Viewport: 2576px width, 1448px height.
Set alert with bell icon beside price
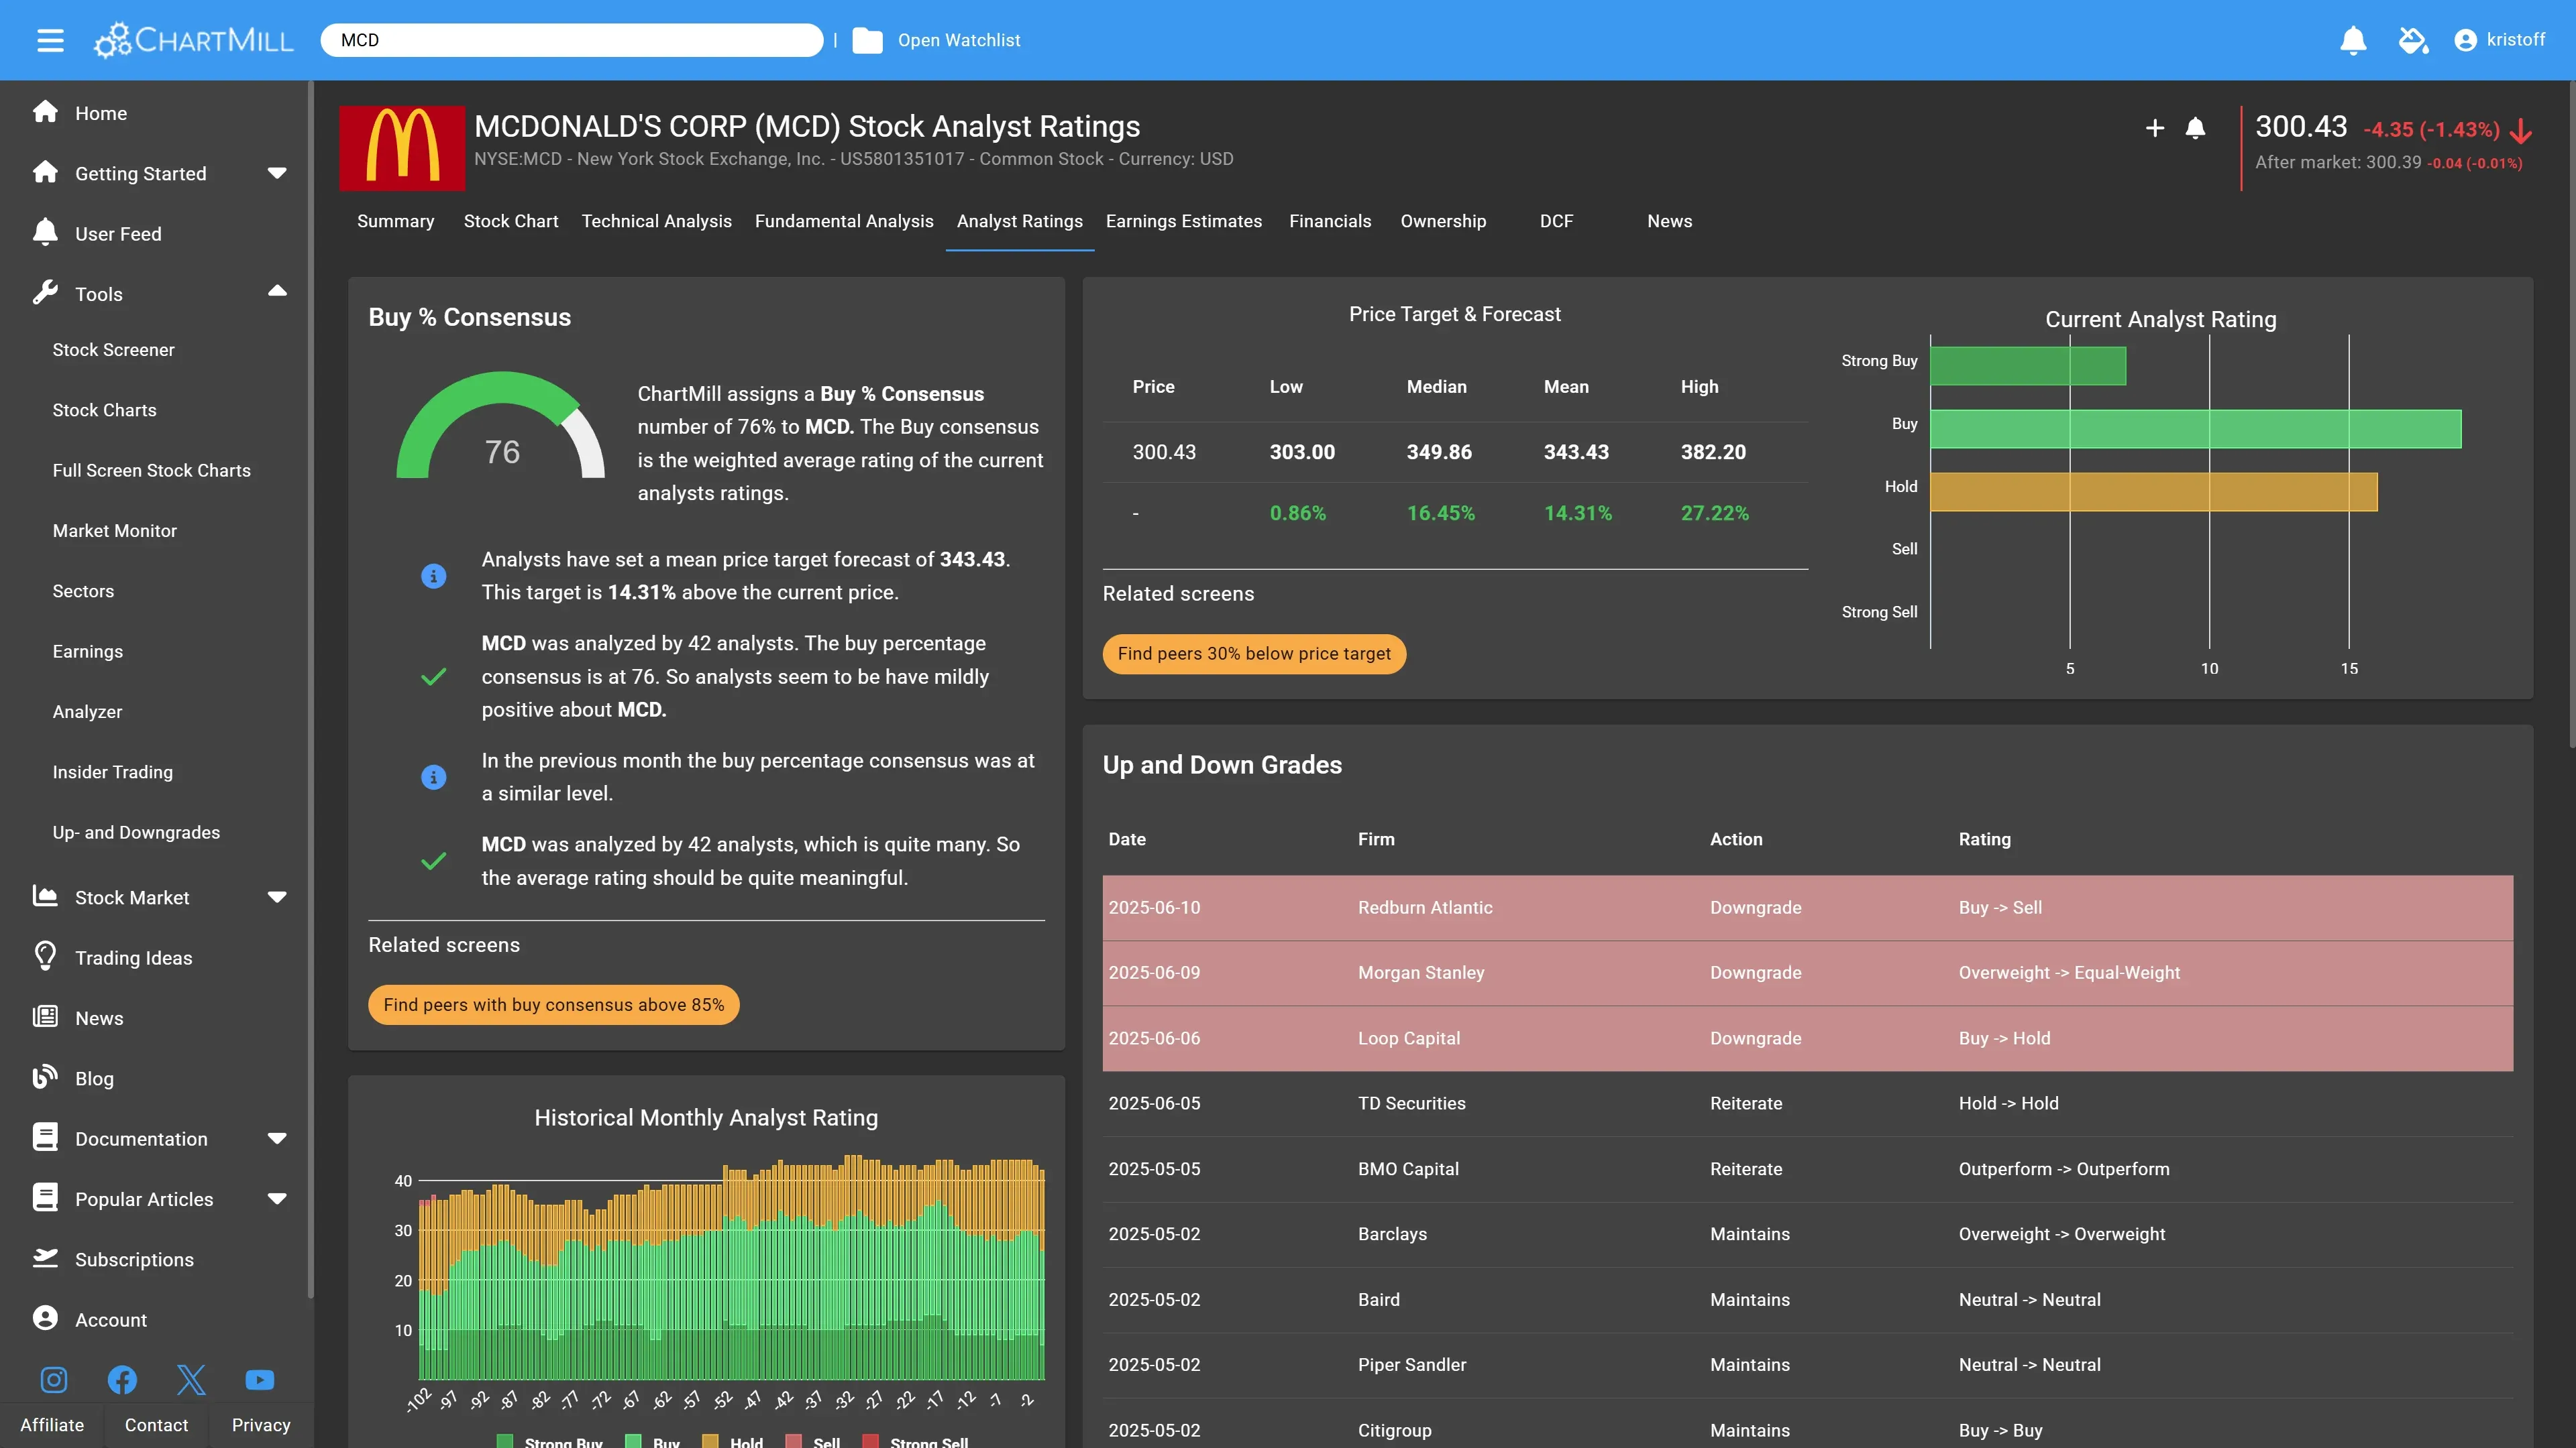click(x=2195, y=128)
